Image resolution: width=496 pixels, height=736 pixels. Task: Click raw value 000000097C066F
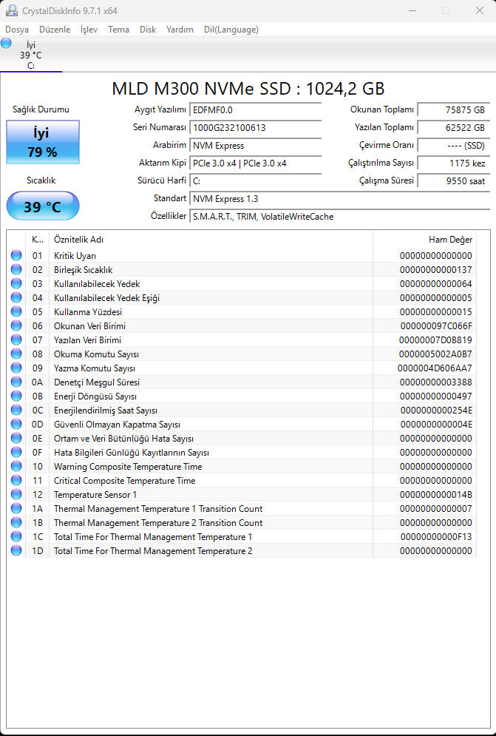coord(436,325)
